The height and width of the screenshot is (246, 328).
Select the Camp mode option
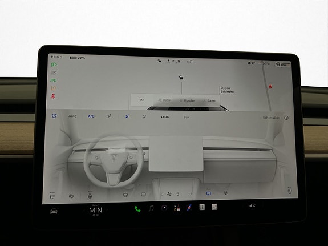(x=209, y=100)
